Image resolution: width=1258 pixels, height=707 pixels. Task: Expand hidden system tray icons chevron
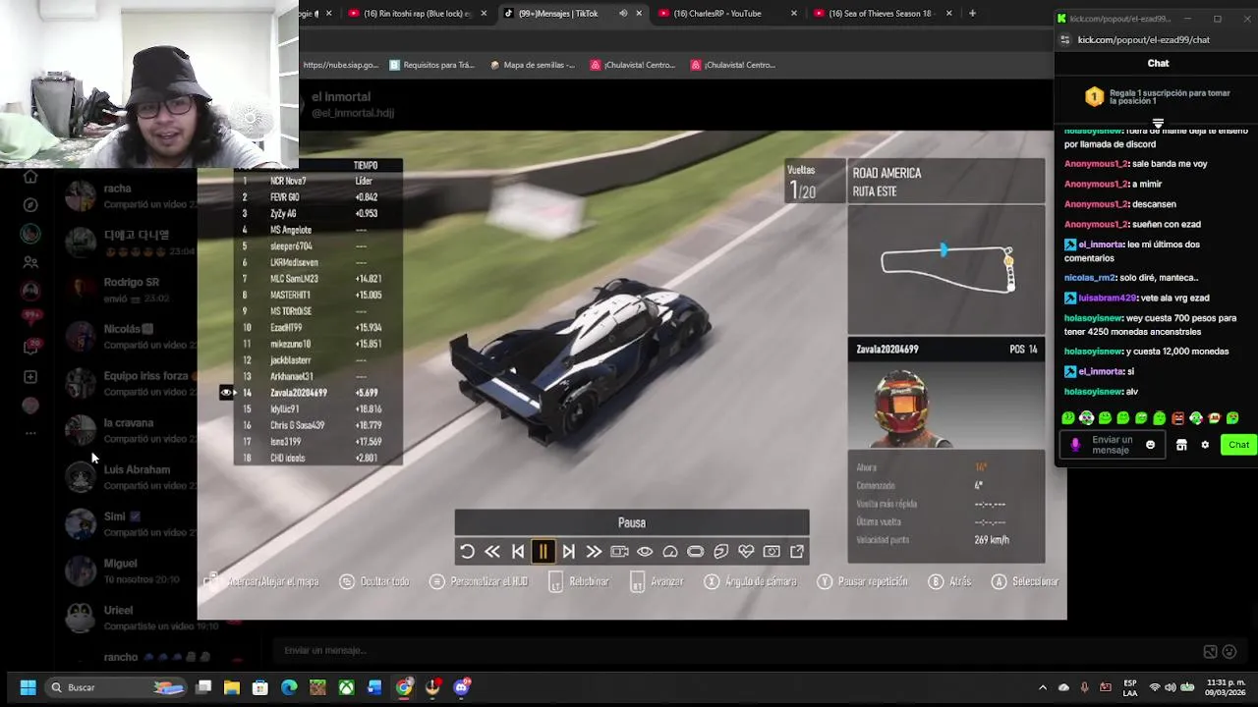tap(1043, 687)
